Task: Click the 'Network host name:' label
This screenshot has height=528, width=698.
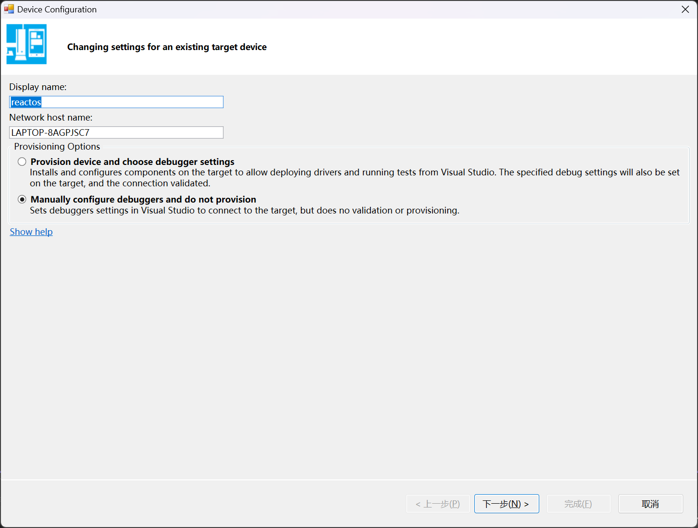Action: coord(51,117)
